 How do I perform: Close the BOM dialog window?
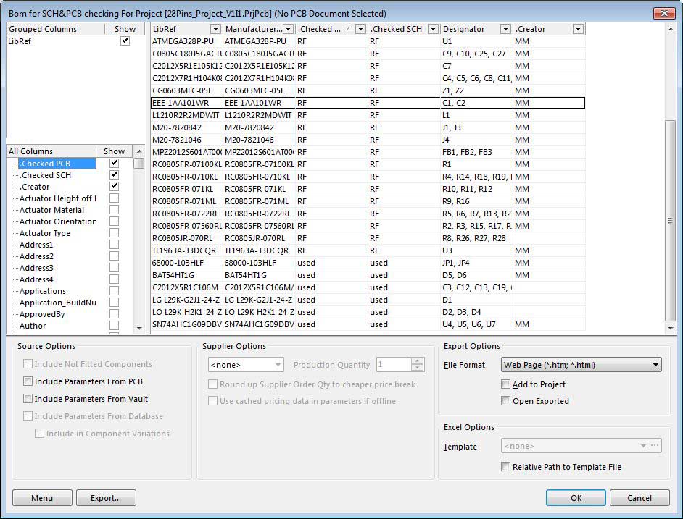pos(663,13)
